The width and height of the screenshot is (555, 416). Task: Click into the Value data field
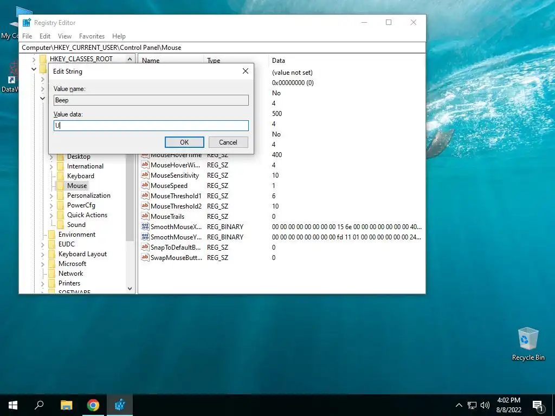[x=151, y=126]
